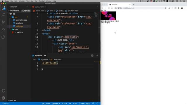Open macOS Spotlight search icon

181,1
